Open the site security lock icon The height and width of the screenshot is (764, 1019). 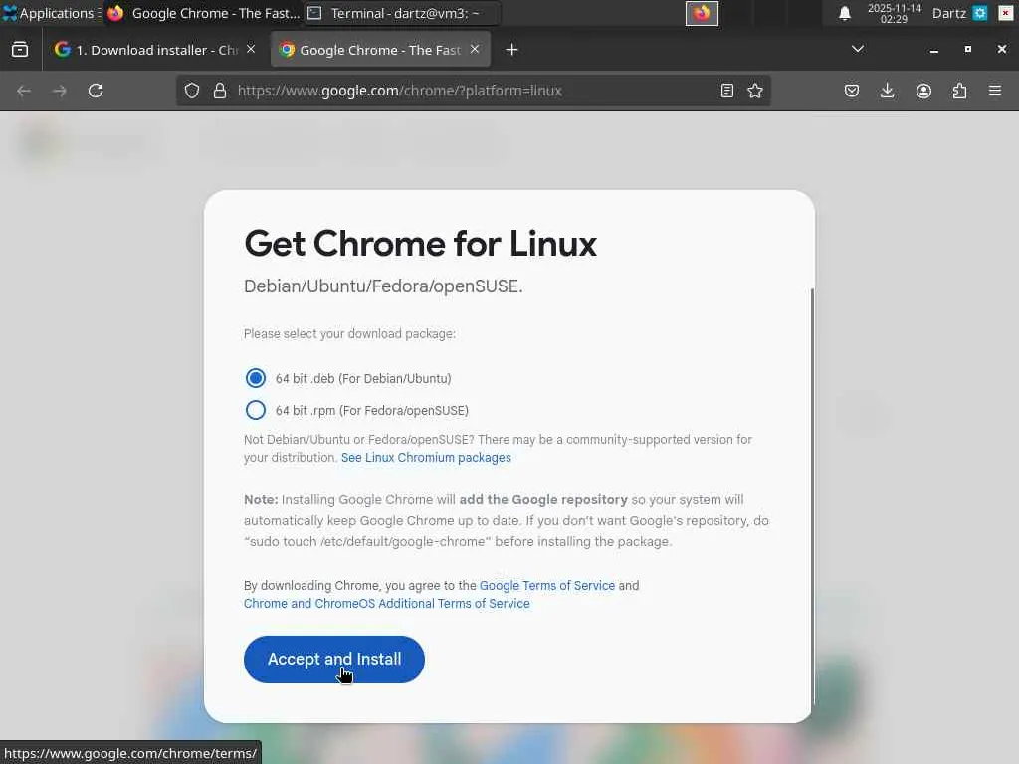(220, 91)
